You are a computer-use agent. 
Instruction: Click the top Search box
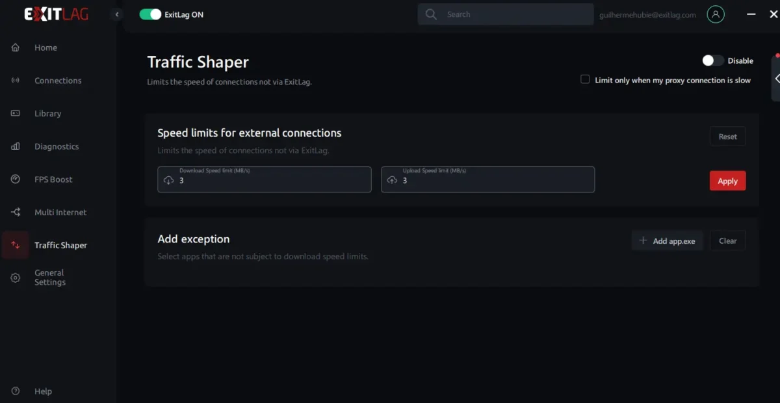point(506,14)
